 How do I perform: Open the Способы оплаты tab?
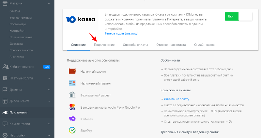pos(135,45)
